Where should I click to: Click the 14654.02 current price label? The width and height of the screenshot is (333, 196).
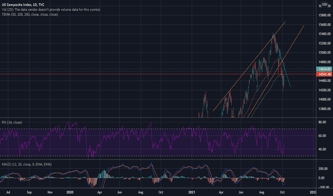point(324,69)
